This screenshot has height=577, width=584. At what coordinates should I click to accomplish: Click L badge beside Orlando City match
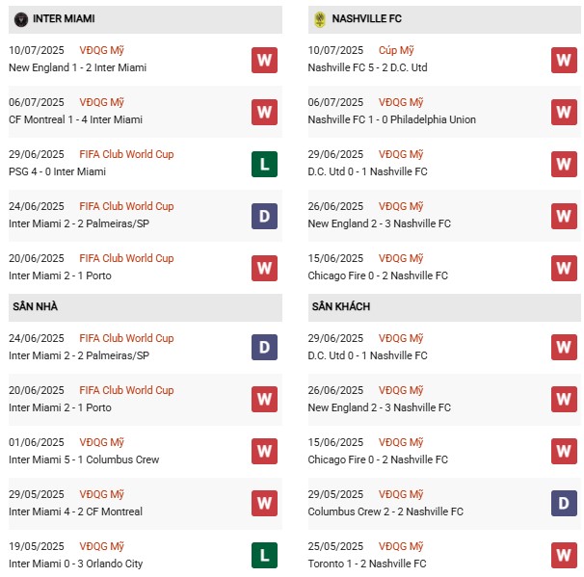click(x=265, y=555)
